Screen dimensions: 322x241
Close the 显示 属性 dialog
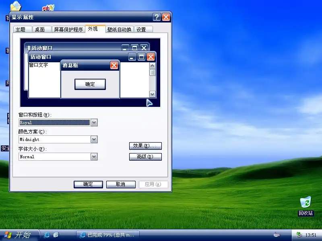click(166, 17)
